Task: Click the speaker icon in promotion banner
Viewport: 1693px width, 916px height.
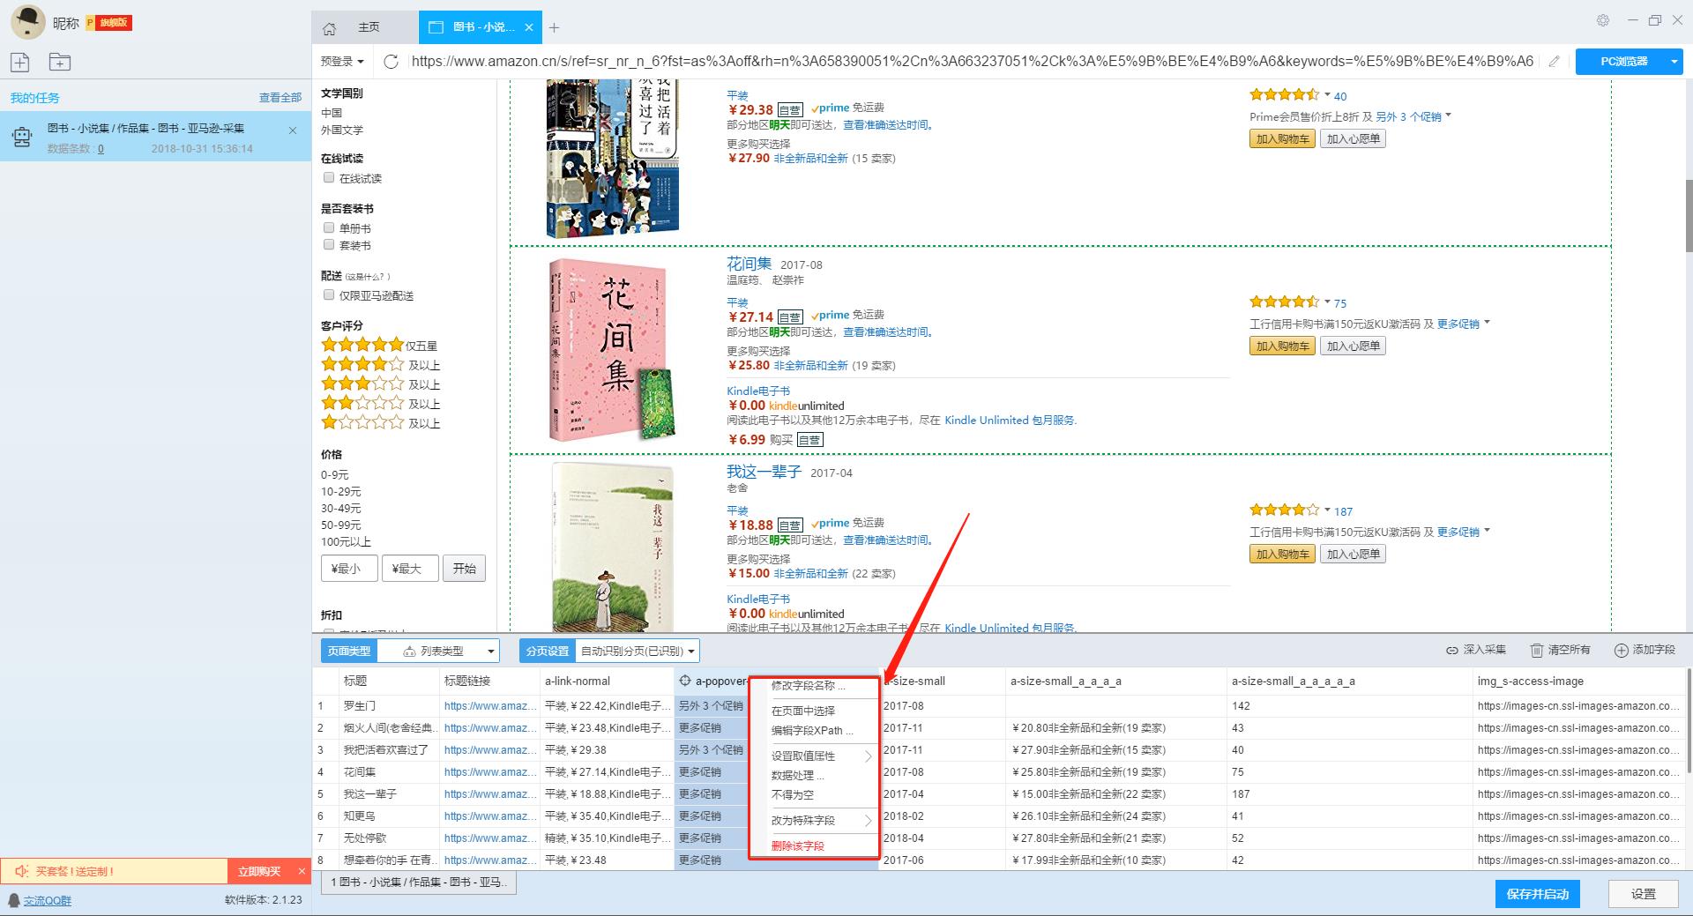Action: tap(22, 871)
